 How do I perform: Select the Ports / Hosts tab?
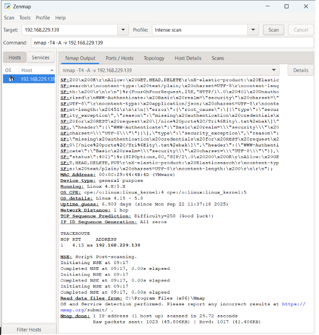coord(120,58)
